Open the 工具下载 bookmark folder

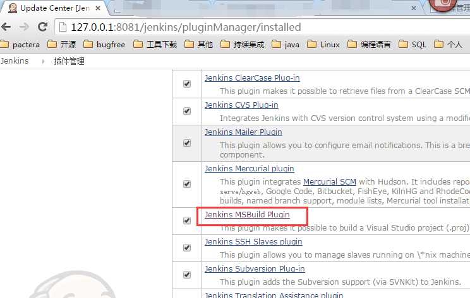tap(155, 45)
